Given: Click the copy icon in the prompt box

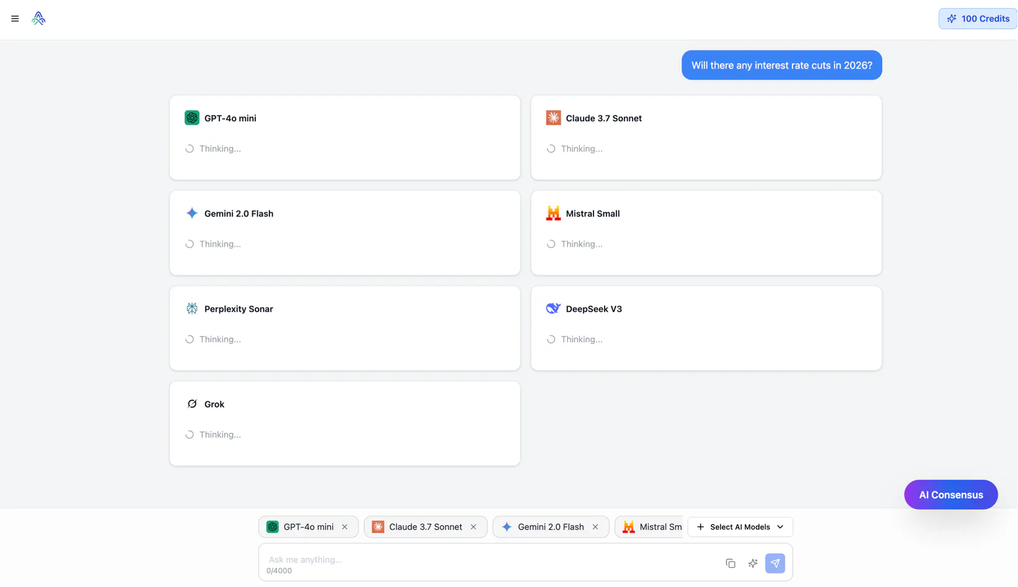Looking at the screenshot, I should [x=731, y=563].
